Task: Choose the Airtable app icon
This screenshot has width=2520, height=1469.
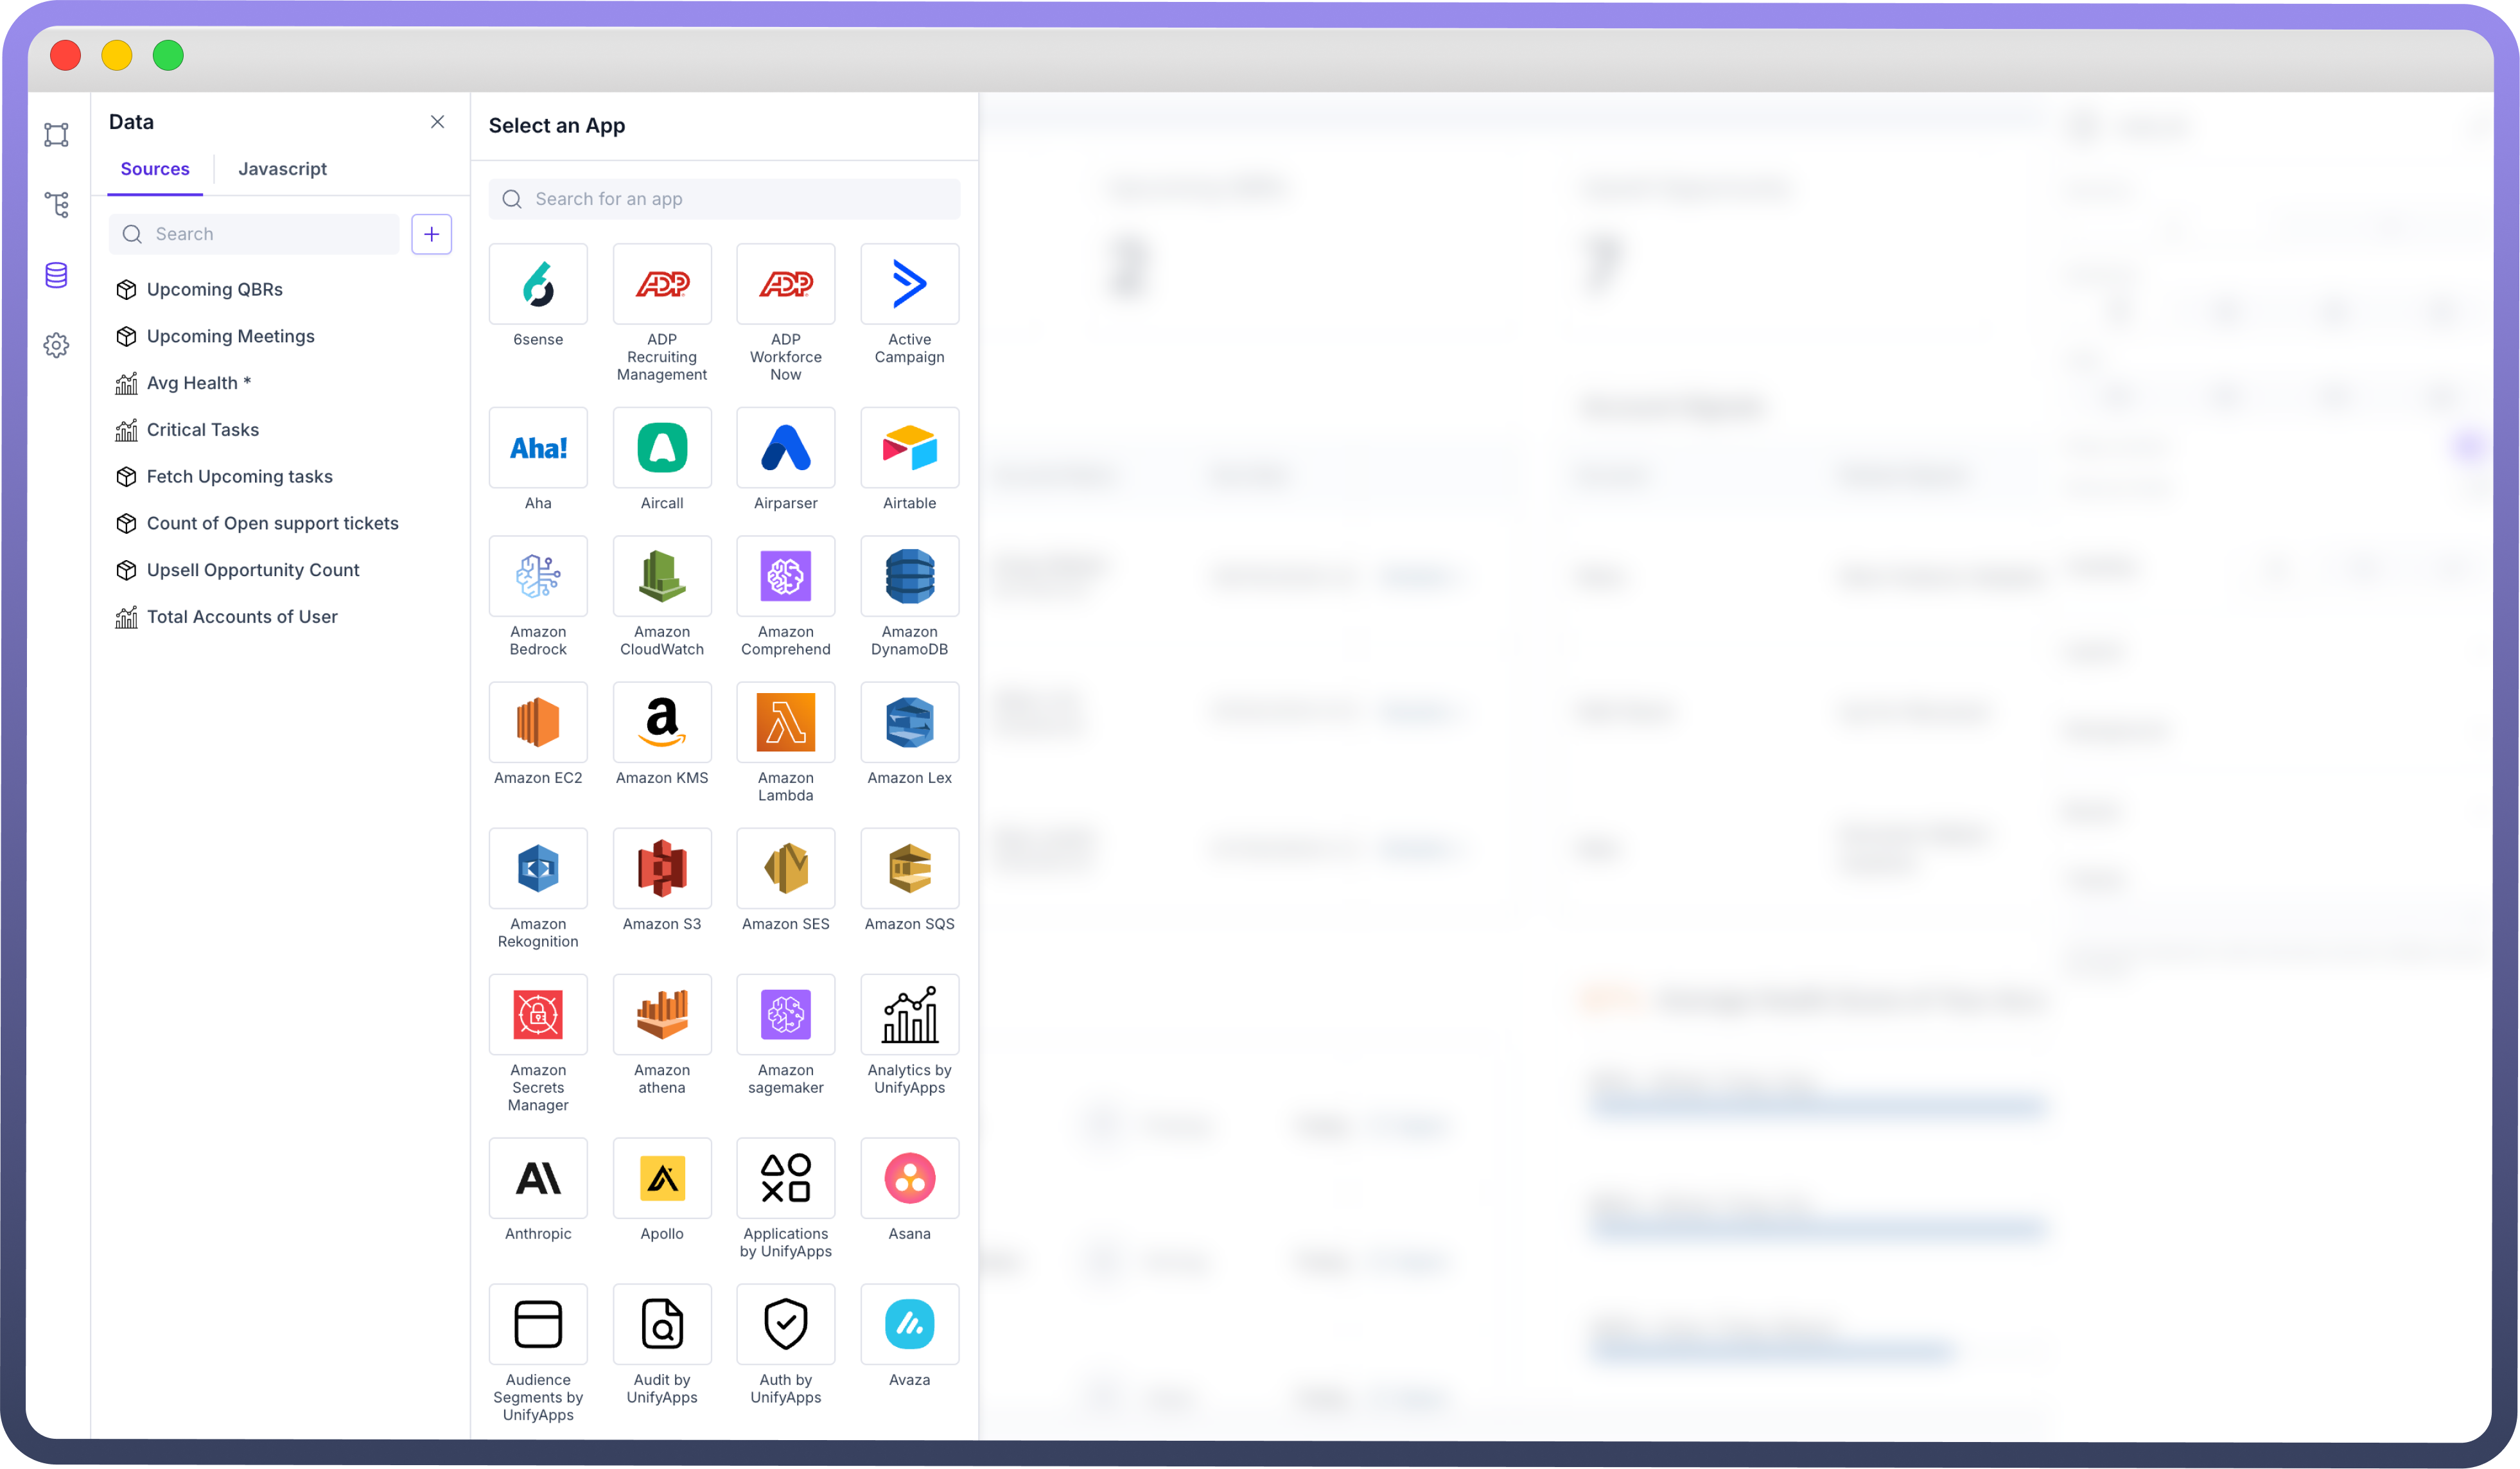Action: tap(908, 447)
